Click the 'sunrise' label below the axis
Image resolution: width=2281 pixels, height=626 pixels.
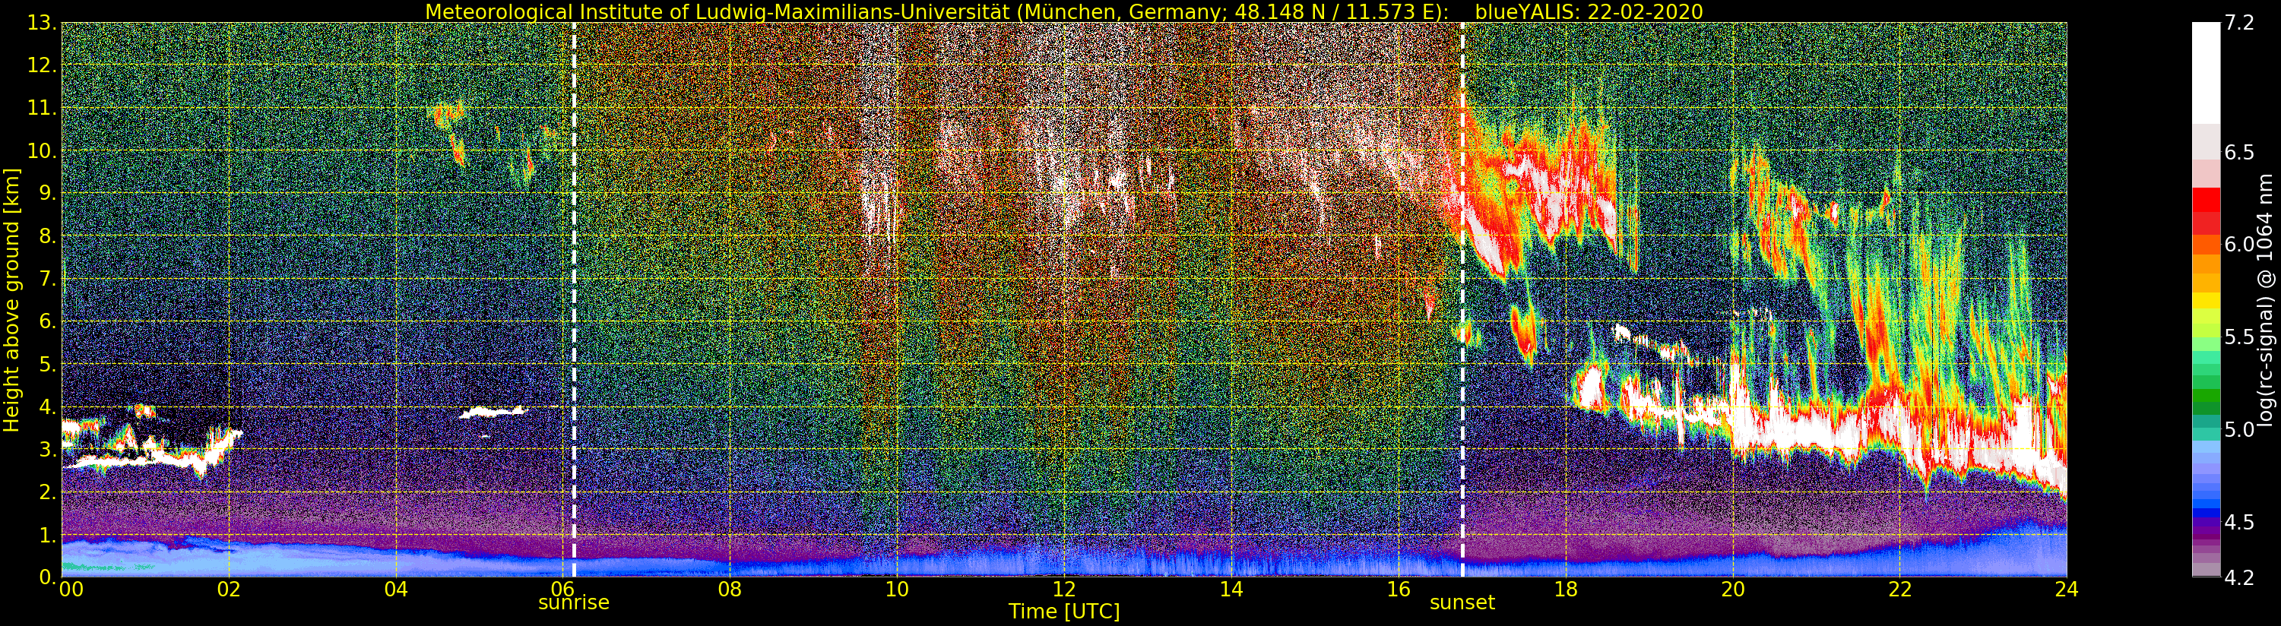pyautogui.click(x=574, y=603)
